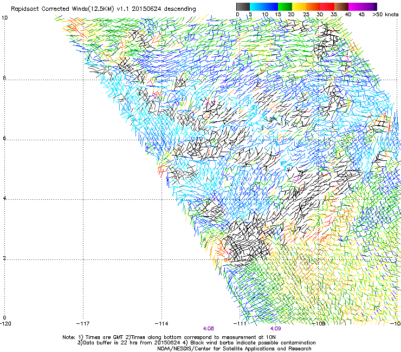
Task: Select the "Data buffer is 22 hrs" note
Action: (129, 343)
